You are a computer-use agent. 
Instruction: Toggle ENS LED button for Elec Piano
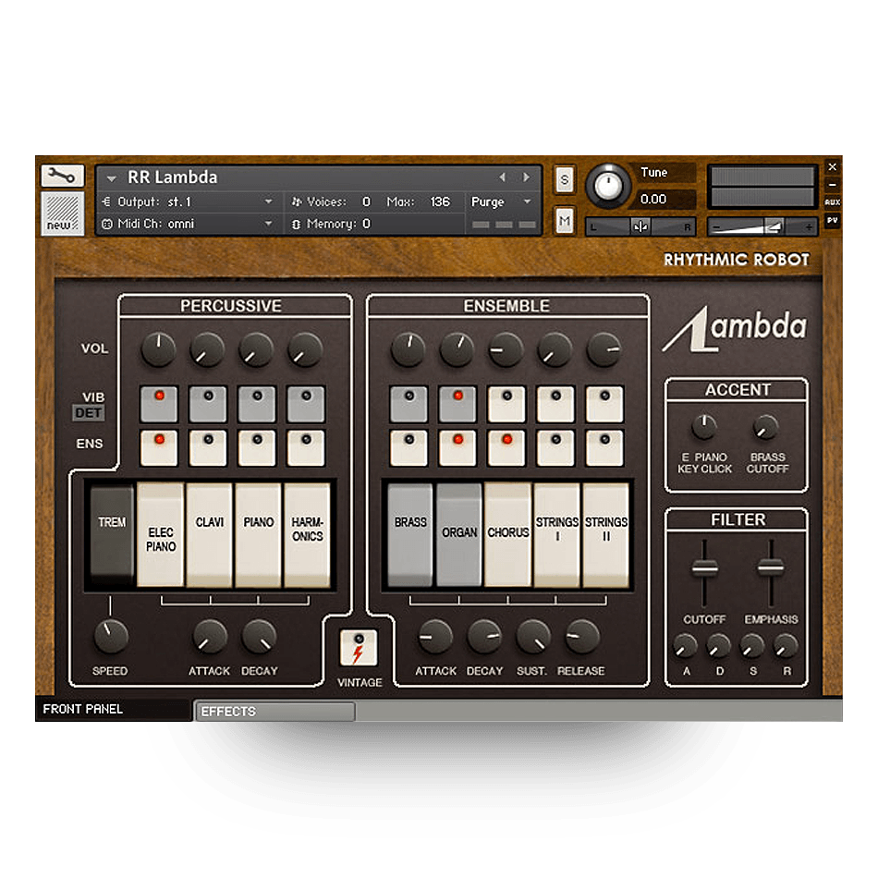pos(159,448)
